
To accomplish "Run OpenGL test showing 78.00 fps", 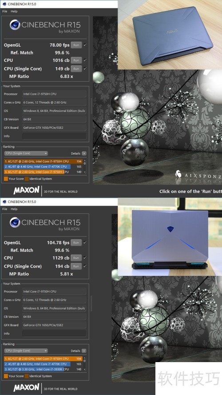I will 76,45.
